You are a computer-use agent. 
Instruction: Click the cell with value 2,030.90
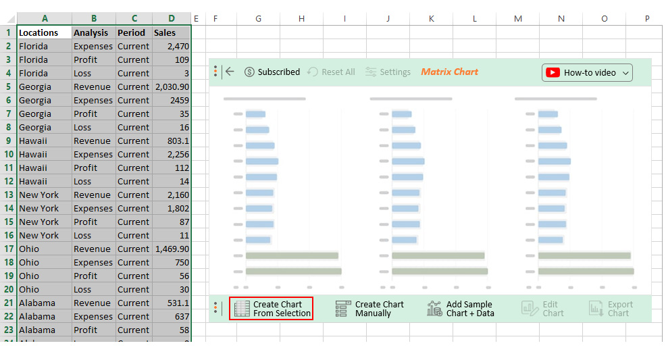[x=172, y=86]
